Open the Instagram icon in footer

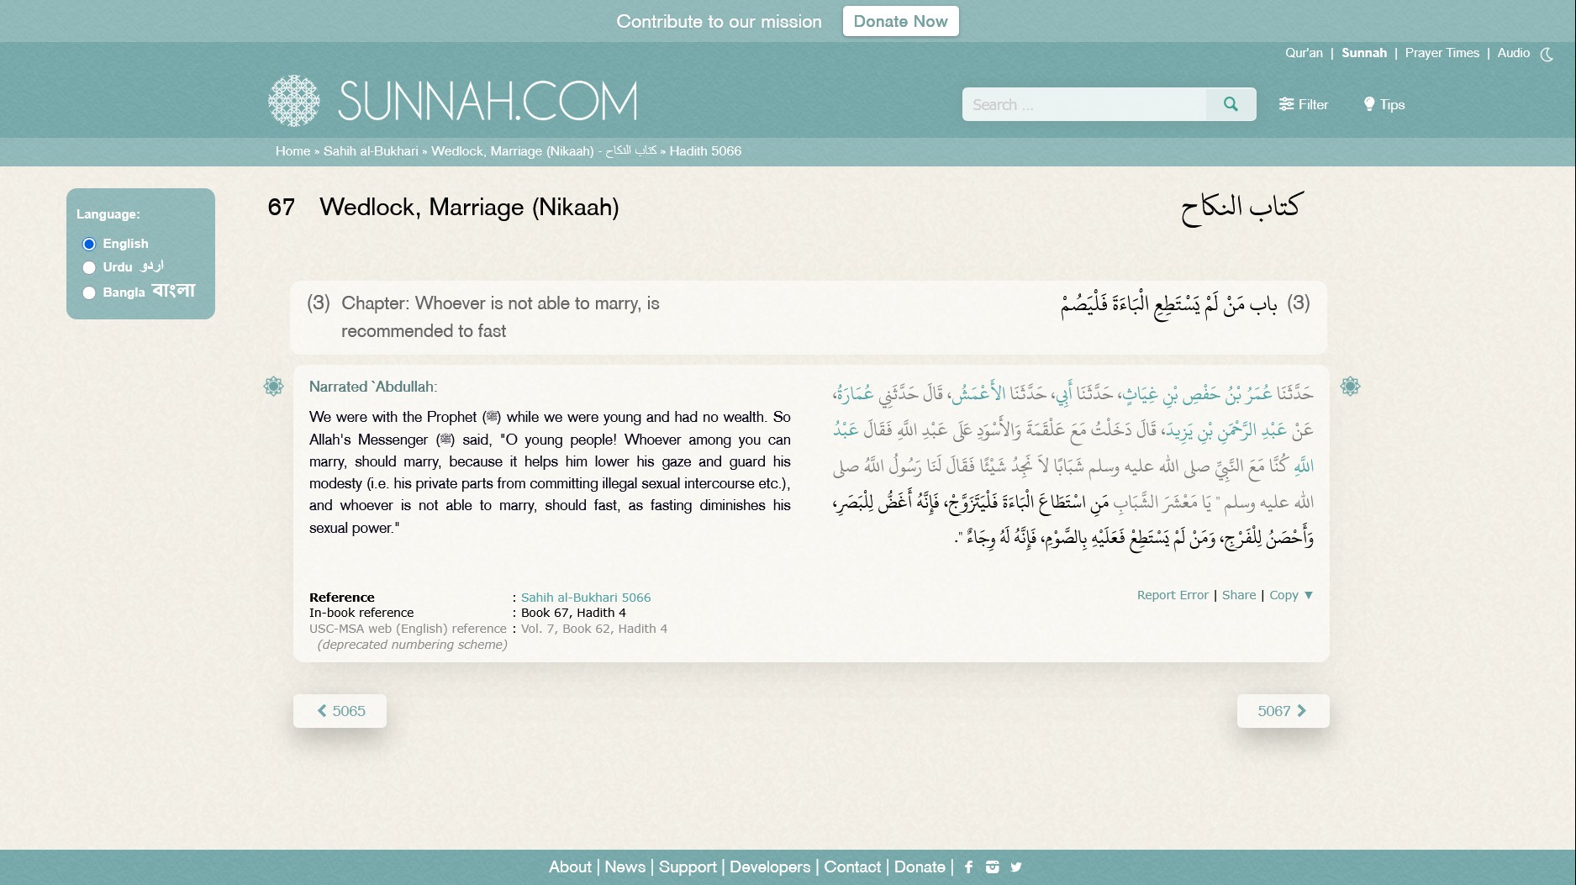[x=993, y=867]
